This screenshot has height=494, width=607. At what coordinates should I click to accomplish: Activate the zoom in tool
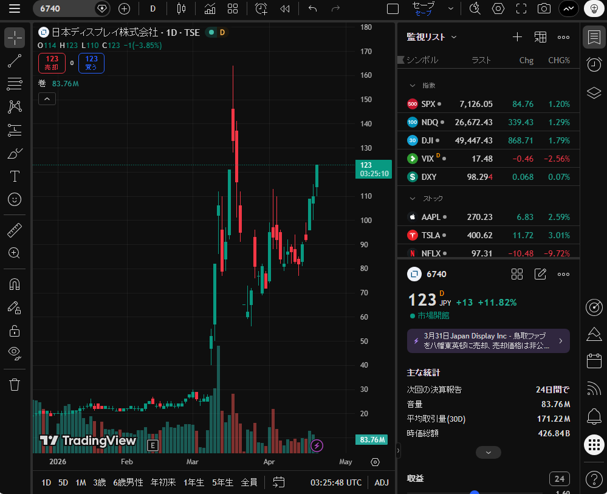15,253
